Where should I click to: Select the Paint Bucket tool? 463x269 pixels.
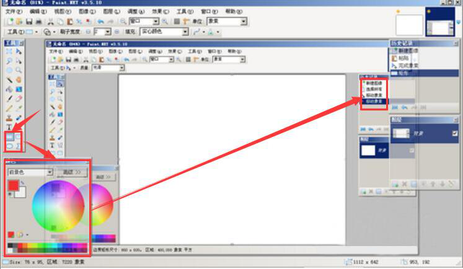click(9, 89)
